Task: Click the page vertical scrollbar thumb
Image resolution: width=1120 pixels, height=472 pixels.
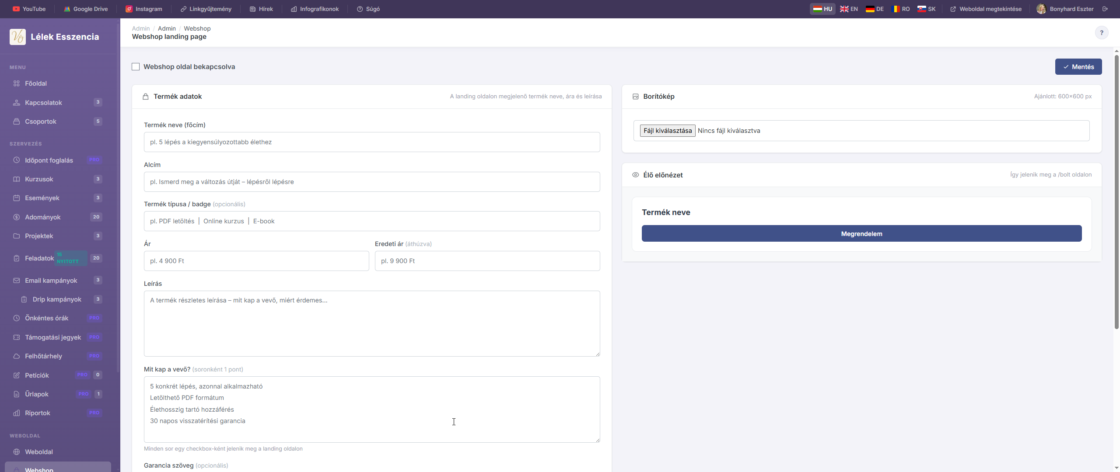Action: click(1116, 192)
